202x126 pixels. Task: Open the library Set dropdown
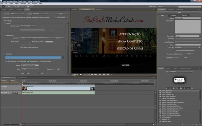tap(181, 72)
